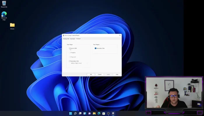204x116 pixels.
Task: Switch to the Startup Disk tab
Action: (66, 39)
